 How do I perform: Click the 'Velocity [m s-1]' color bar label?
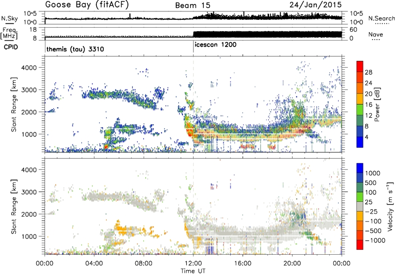pos(390,206)
